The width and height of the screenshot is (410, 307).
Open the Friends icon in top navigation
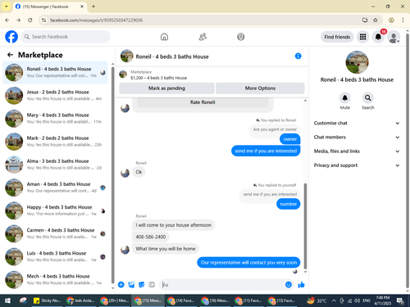[x=203, y=37]
